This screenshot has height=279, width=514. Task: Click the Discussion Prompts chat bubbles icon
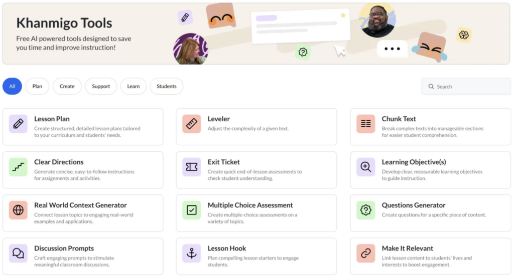(x=19, y=253)
